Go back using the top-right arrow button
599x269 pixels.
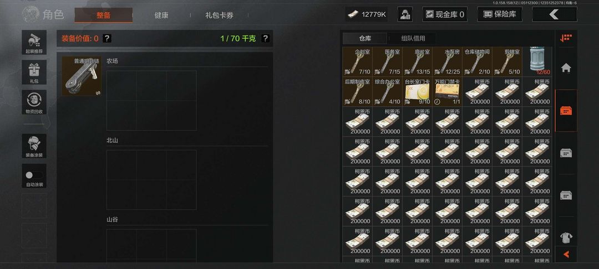[x=554, y=14]
